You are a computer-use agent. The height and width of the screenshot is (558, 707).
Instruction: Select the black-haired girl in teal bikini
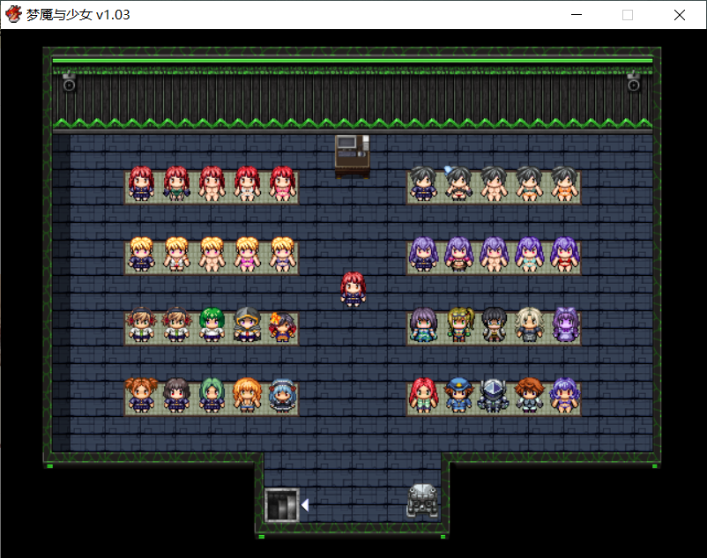(529, 183)
